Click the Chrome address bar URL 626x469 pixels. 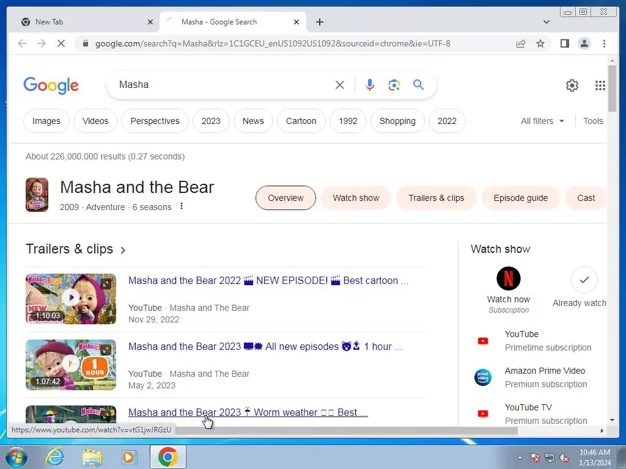click(x=273, y=43)
